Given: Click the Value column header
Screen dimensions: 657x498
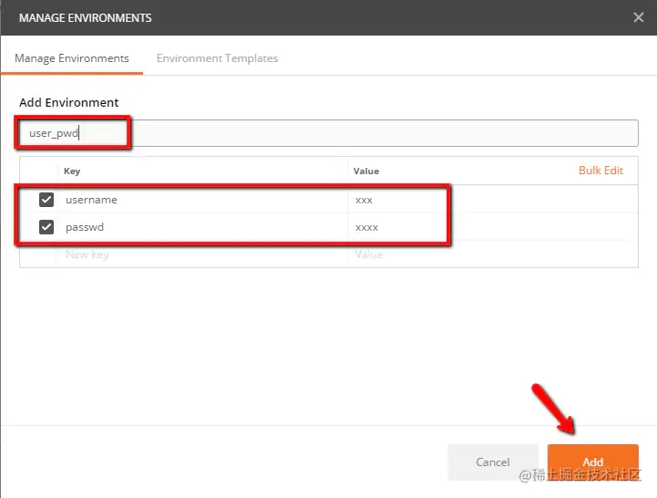Looking at the screenshot, I should [x=366, y=171].
